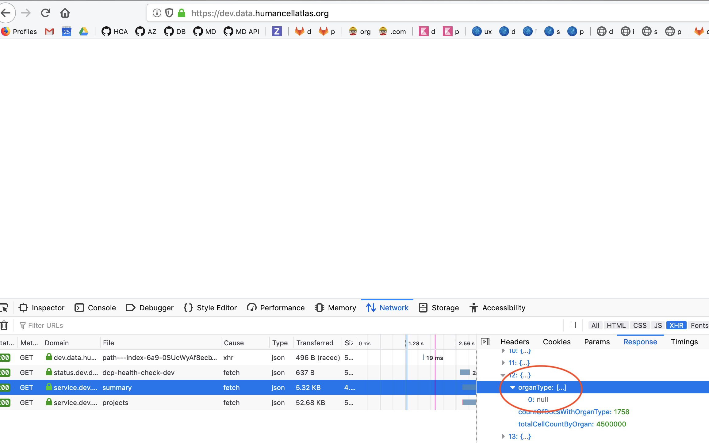This screenshot has height=443, width=709.
Task: Go to the browser home page
Action: point(65,13)
